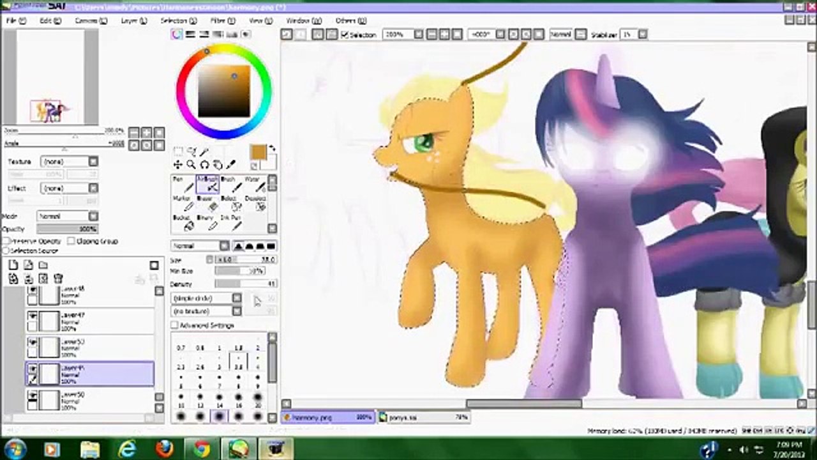Open the (simple circle) brush shape dropdown
Image resolution: width=817 pixels, height=460 pixels.
(x=207, y=298)
